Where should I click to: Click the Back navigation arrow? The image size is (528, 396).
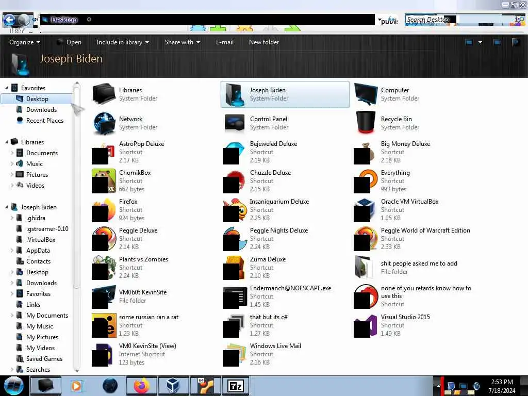[9, 20]
